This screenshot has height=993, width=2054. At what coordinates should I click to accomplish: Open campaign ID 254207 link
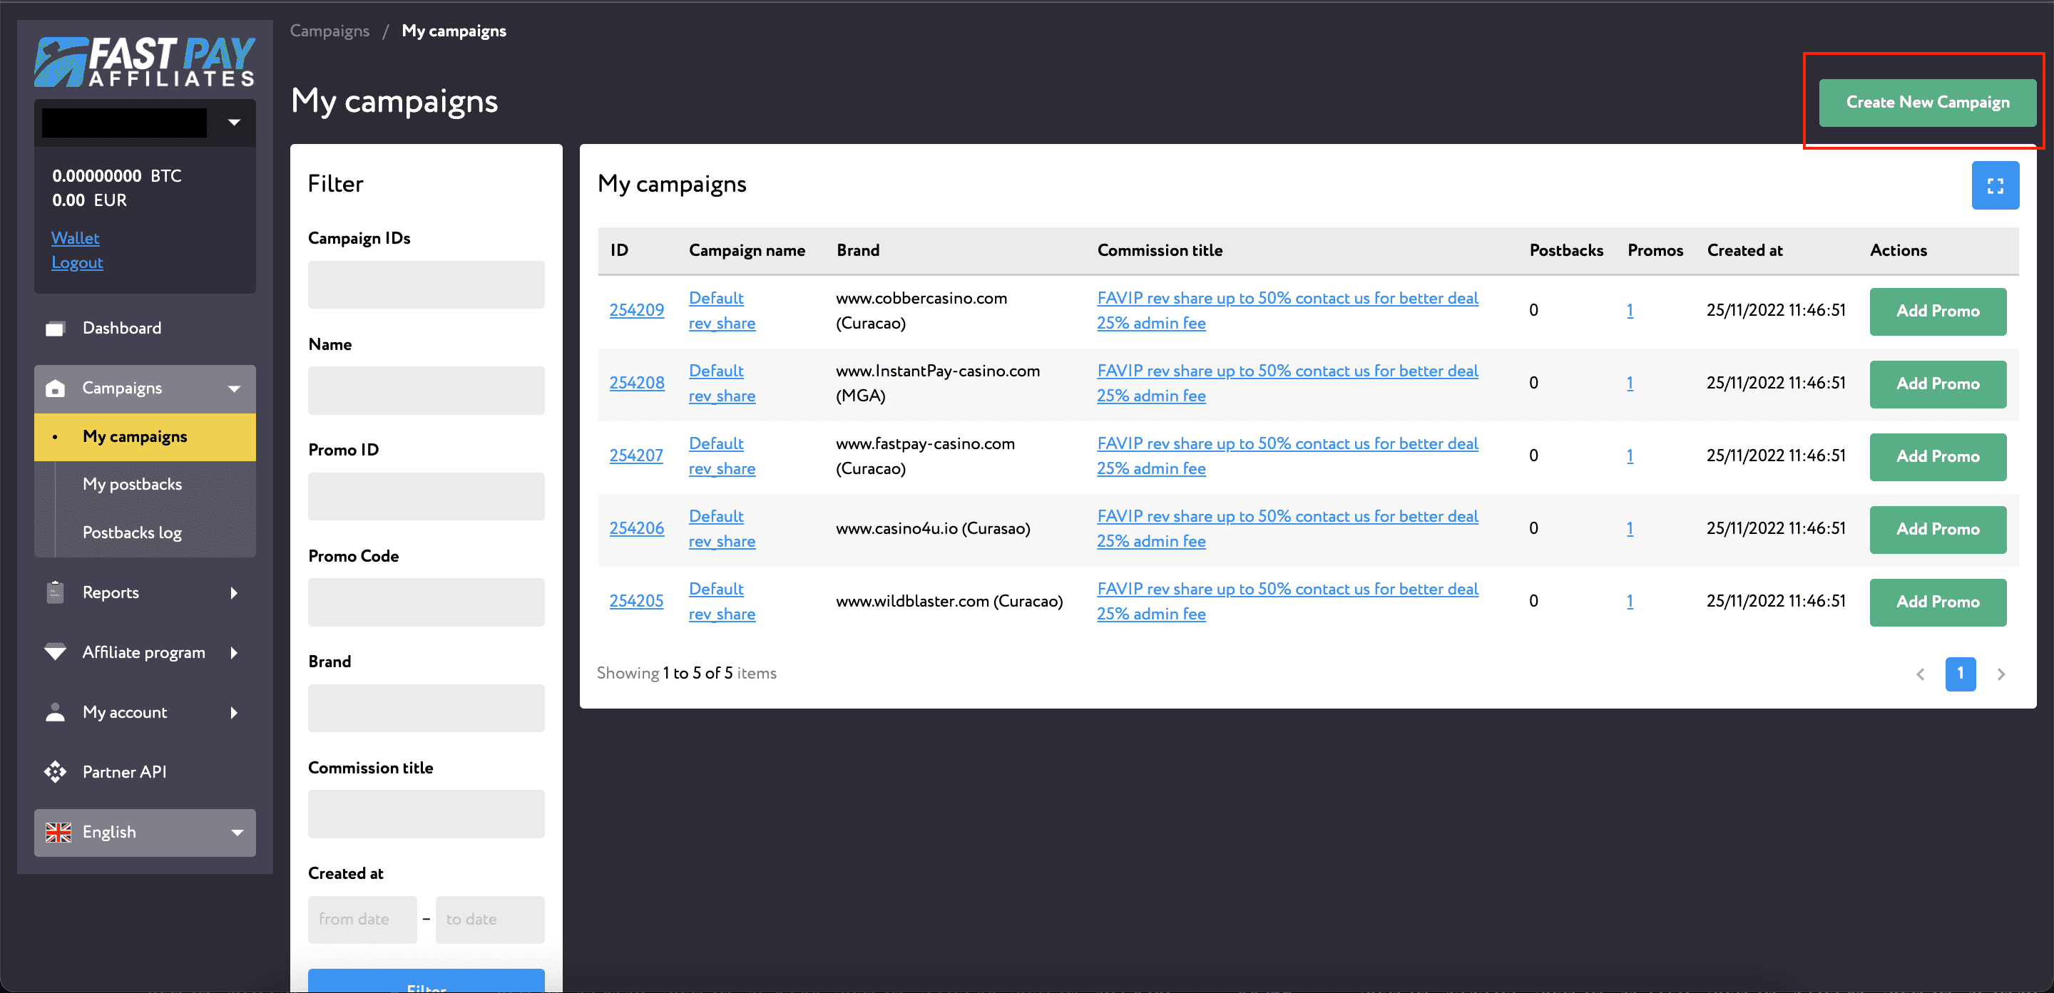tap(635, 455)
